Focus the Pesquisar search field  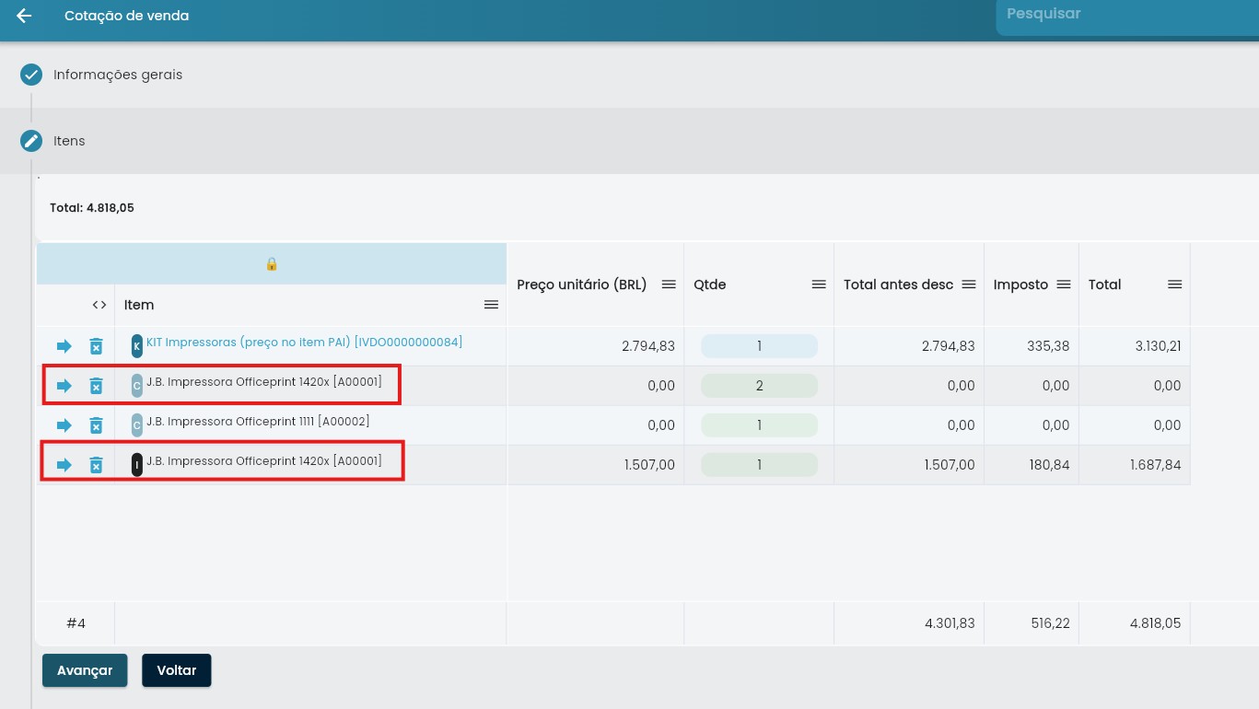1127,17
